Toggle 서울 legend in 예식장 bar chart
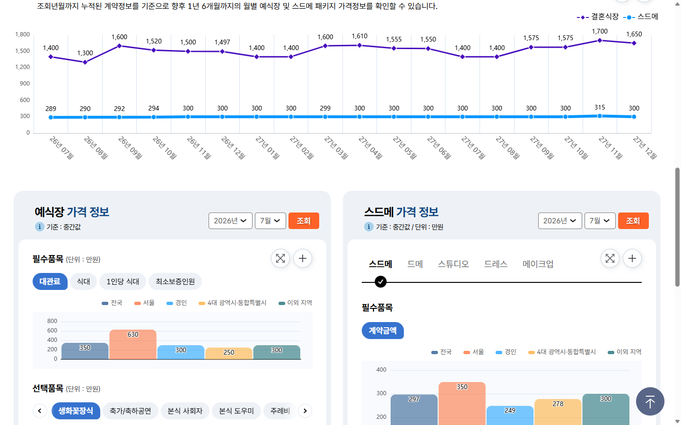The height and width of the screenshot is (425, 681). click(144, 303)
